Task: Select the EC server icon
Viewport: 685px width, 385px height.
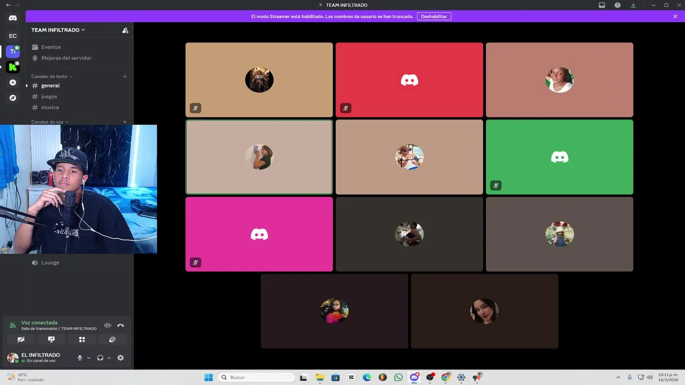Action: [13, 36]
